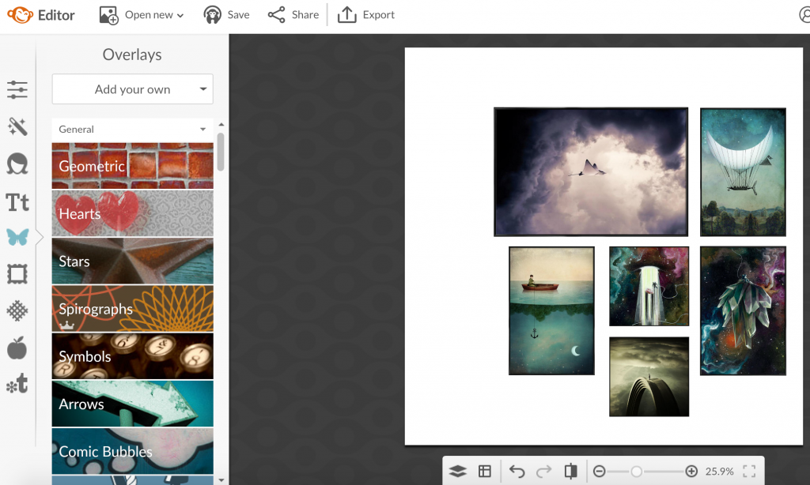This screenshot has width=810, height=485.
Task: Open the Geometric overlays category
Action: coord(132,166)
